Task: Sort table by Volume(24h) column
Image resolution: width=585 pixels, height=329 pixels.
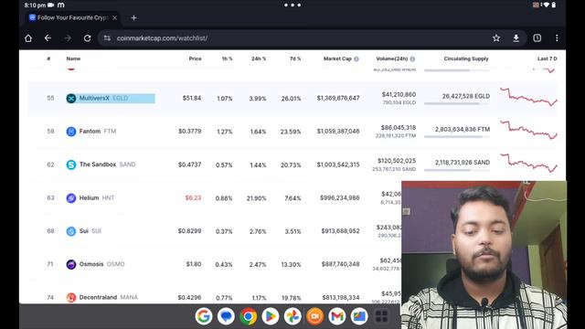Action: point(392,58)
